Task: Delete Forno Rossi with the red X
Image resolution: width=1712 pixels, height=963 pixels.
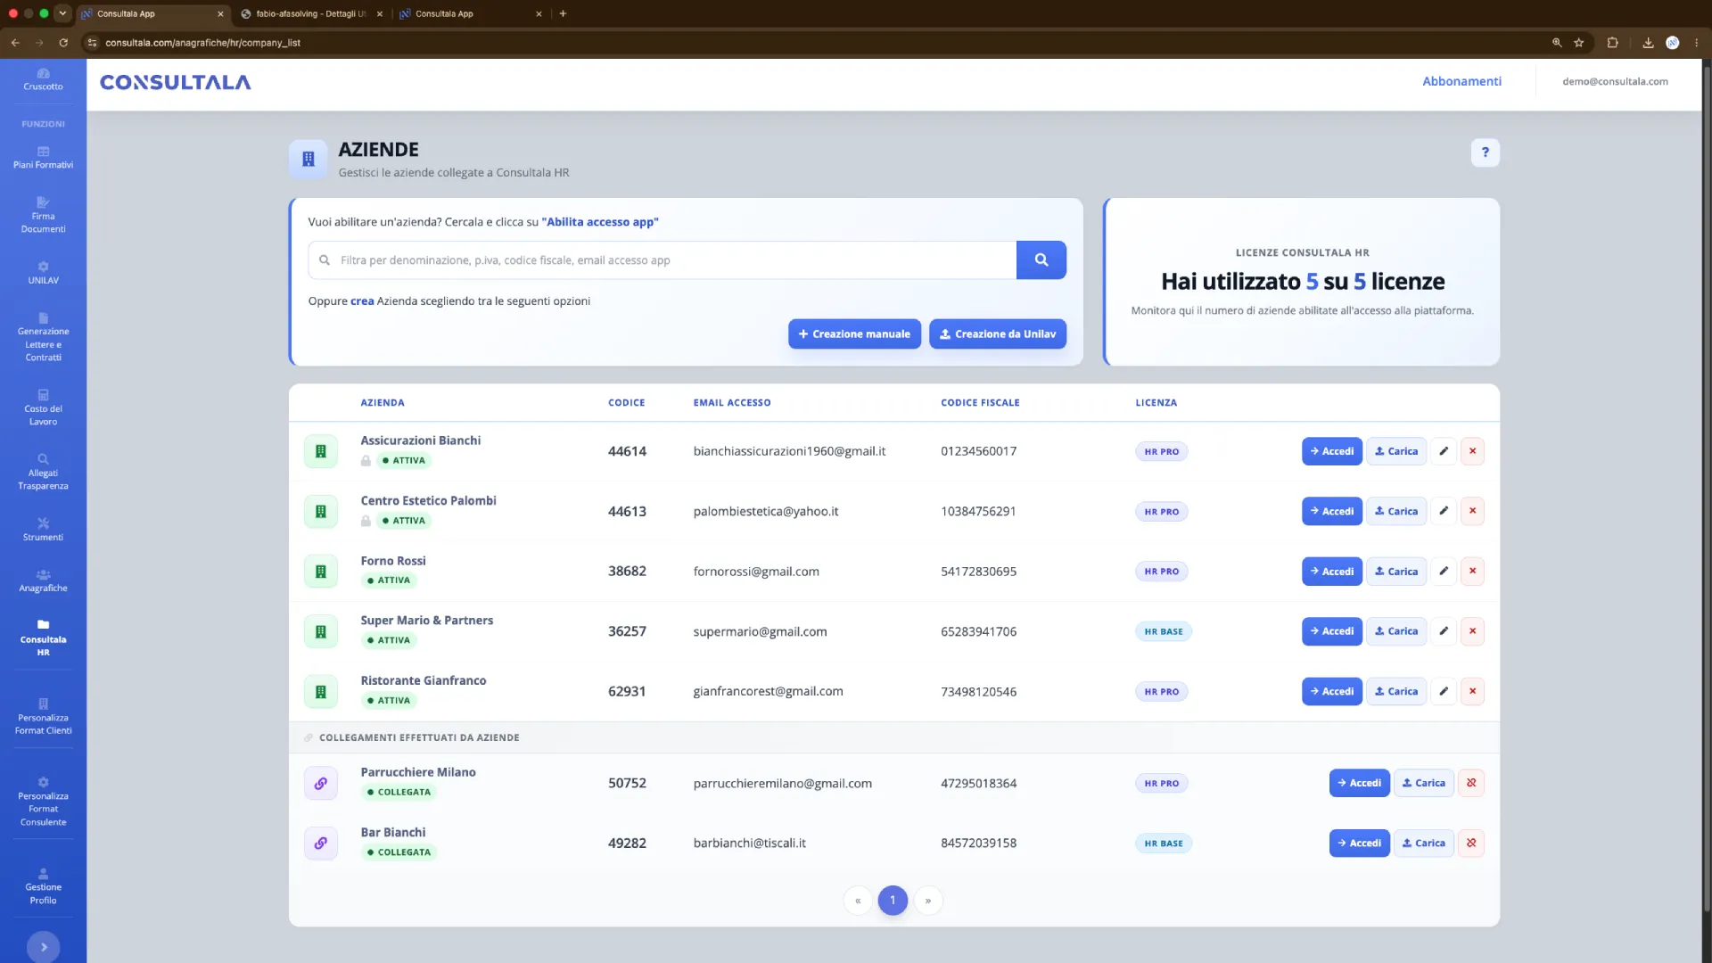Action: [1472, 572]
